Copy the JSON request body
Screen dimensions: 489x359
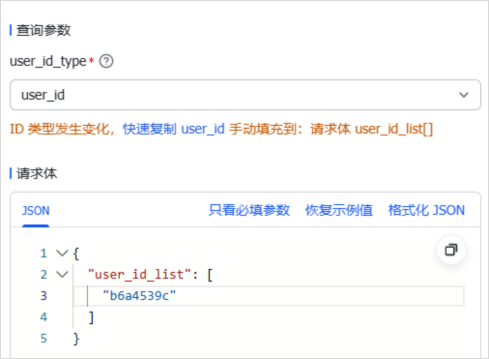coord(451,250)
